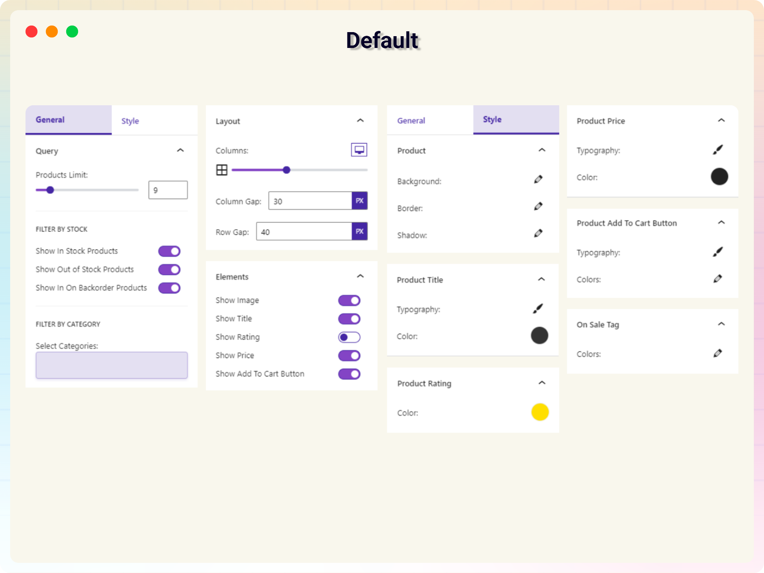764x573 pixels.
Task: Collapse the On Sale Tag section
Action: tap(722, 324)
